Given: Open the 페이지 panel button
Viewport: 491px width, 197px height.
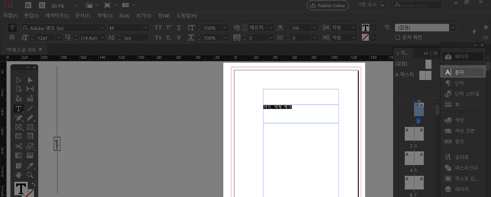Looking at the screenshot, I should coord(463,57).
